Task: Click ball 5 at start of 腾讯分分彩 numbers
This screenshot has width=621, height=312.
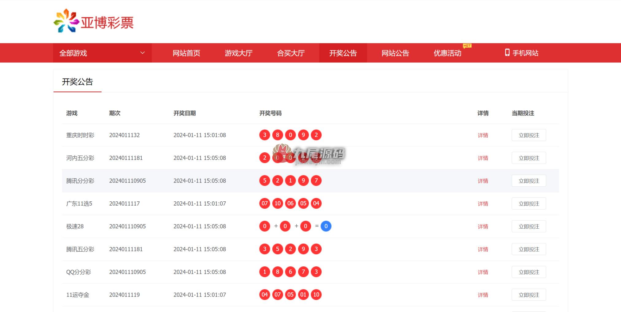Action: (x=265, y=181)
